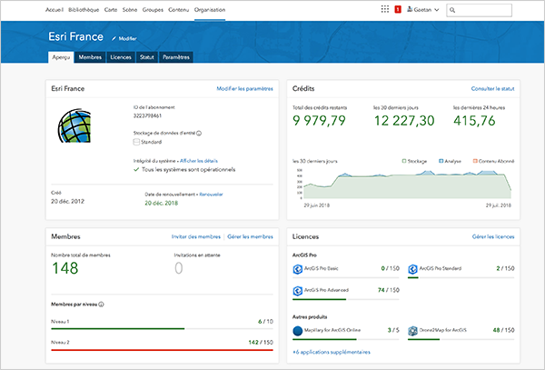Click the info icon beside Stockage de données
The image size is (545, 370).
199,134
